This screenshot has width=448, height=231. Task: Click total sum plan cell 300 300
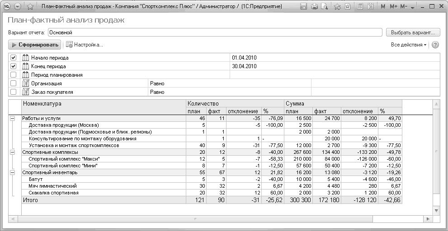point(298,200)
